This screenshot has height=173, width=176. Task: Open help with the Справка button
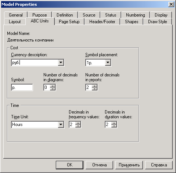(159, 165)
